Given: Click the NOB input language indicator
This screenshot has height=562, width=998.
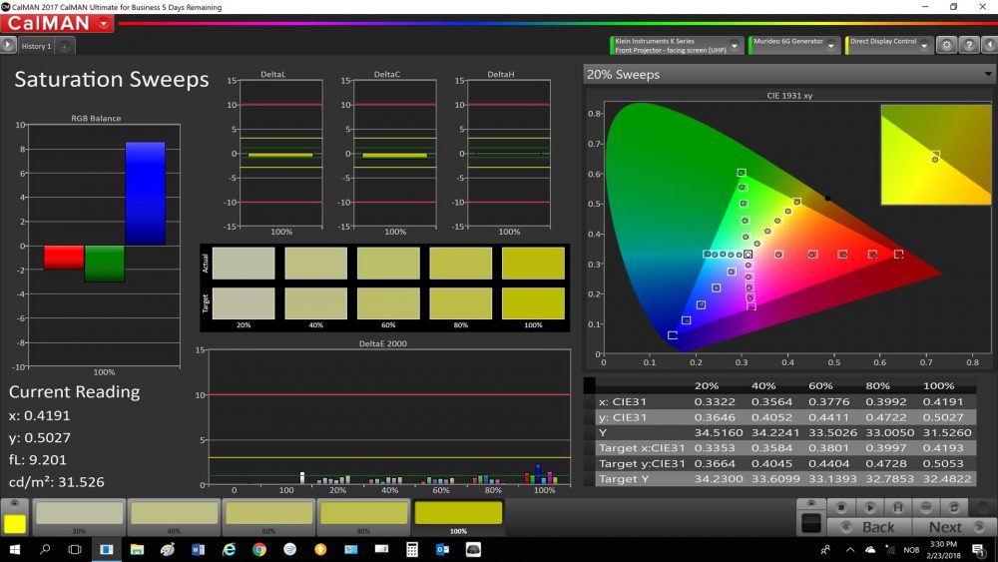Looking at the screenshot, I should point(911,549).
